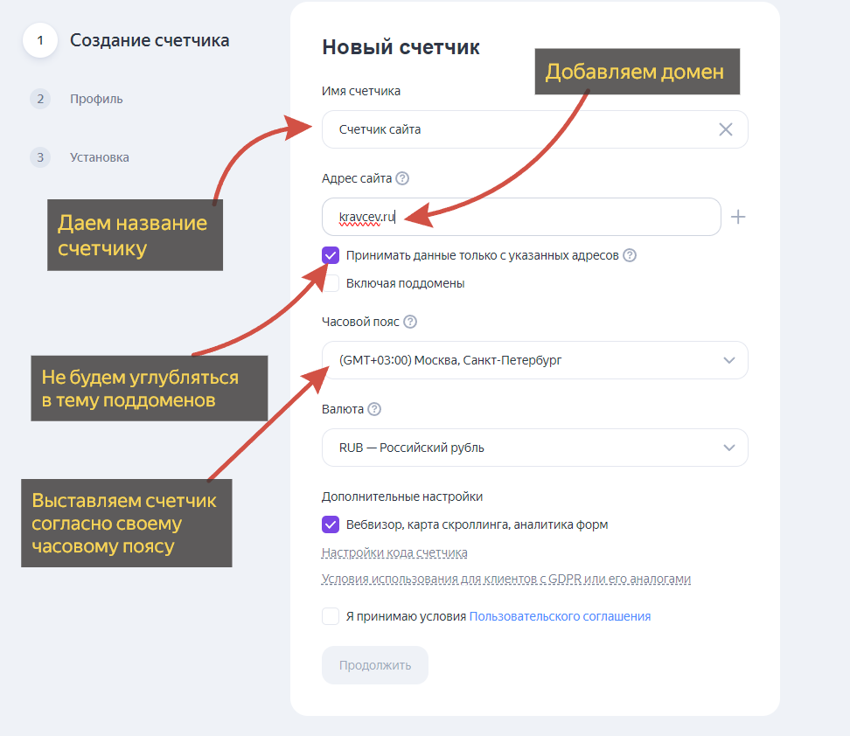Accept the terms with Я принимаю условия checkbox
Screen dimensions: 850x736
(331, 616)
